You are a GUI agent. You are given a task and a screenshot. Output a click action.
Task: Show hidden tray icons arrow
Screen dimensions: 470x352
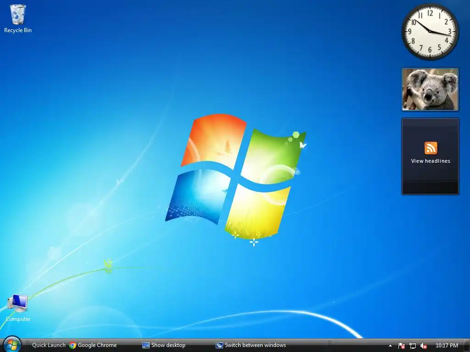click(x=390, y=346)
